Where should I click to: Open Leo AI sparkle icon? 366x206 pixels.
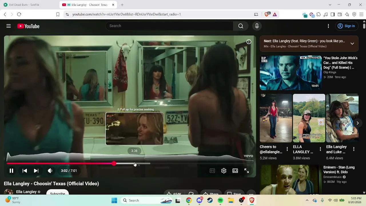click(x=347, y=14)
